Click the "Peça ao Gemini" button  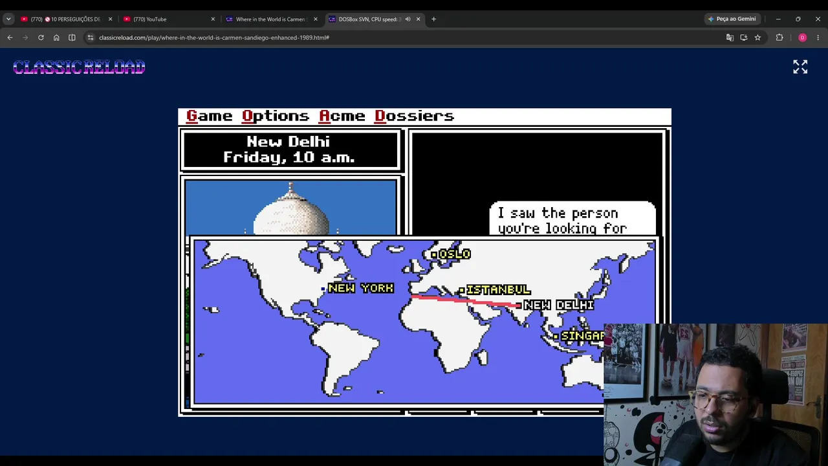click(x=732, y=19)
